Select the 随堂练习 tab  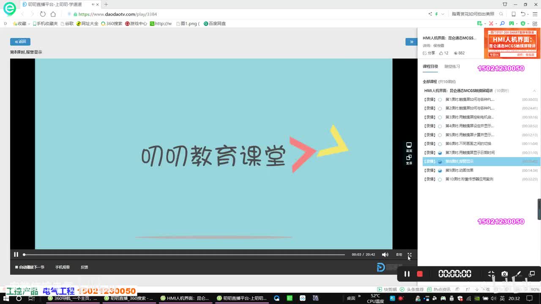point(452,66)
